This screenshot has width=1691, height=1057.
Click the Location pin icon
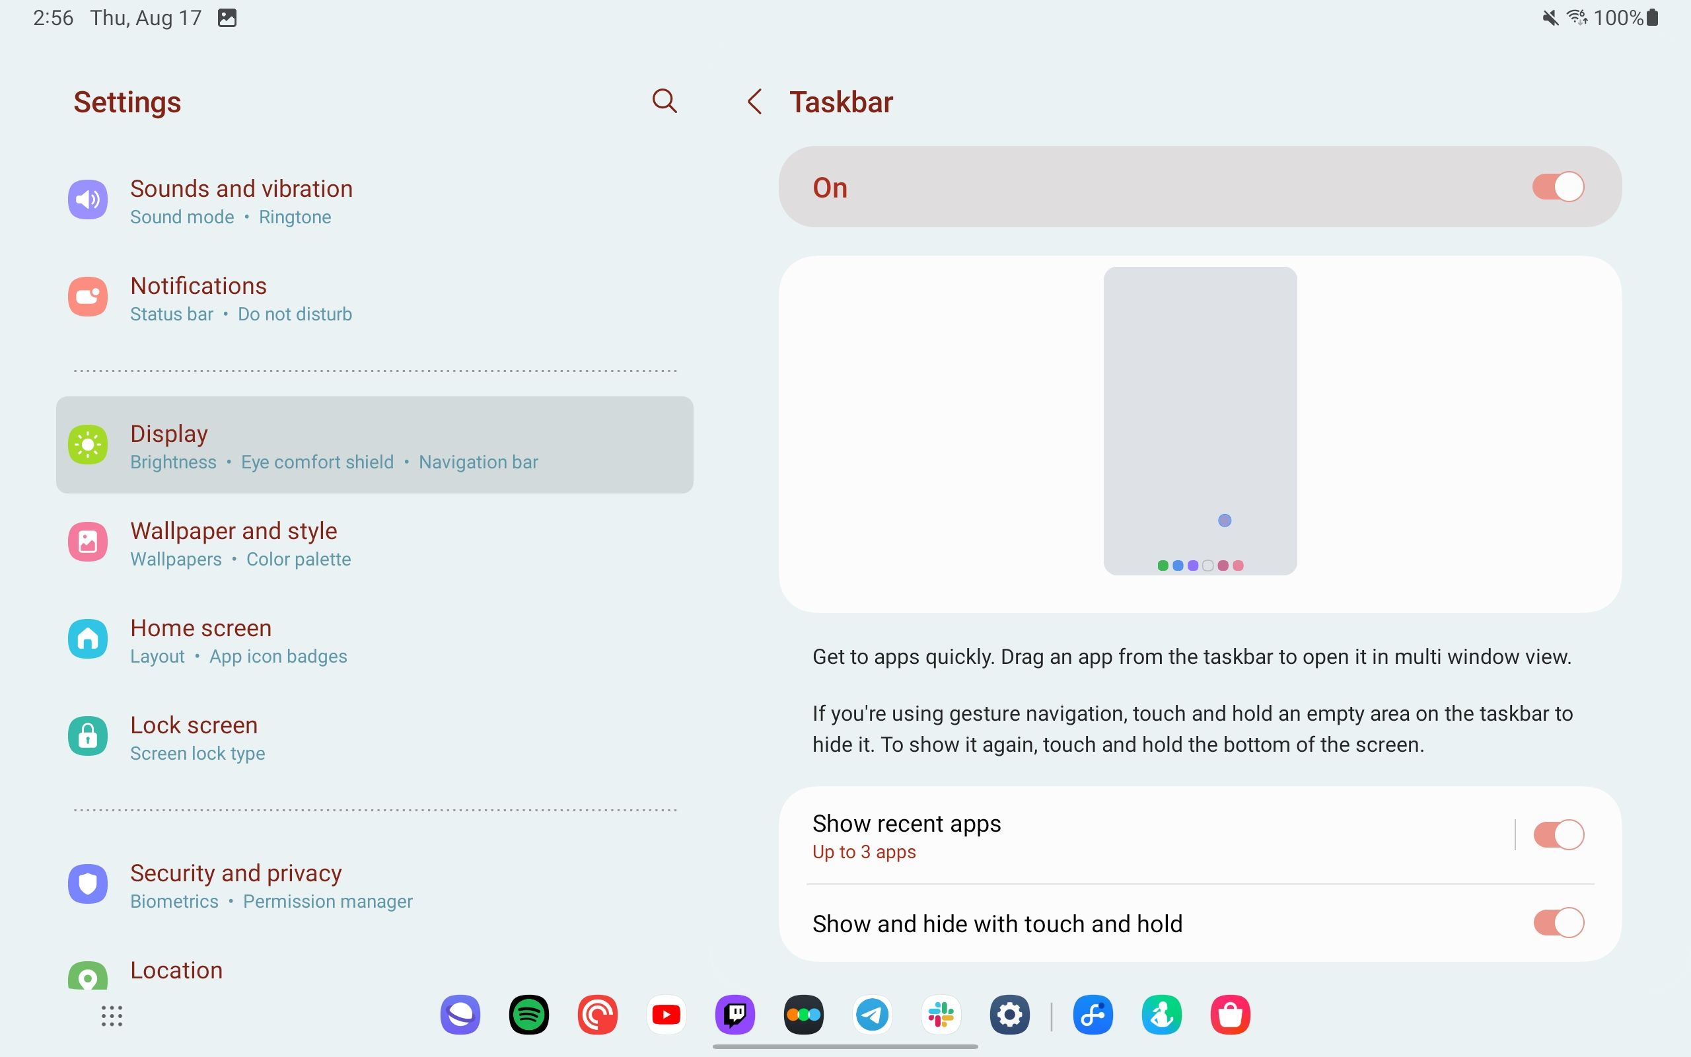pos(88,975)
